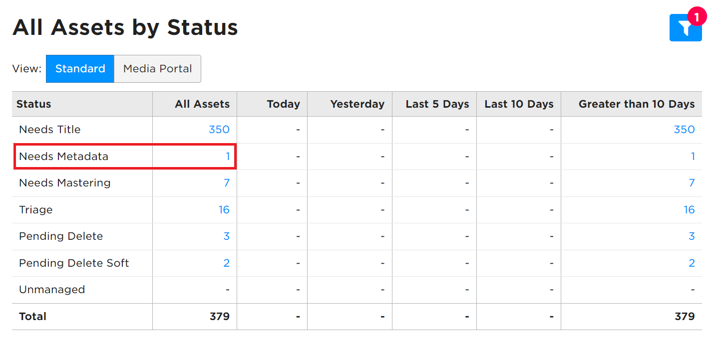This screenshot has width=715, height=344.
Task: Open Pending Delete Greater than 10 Days count
Action: pyautogui.click(x=692, y=236)
